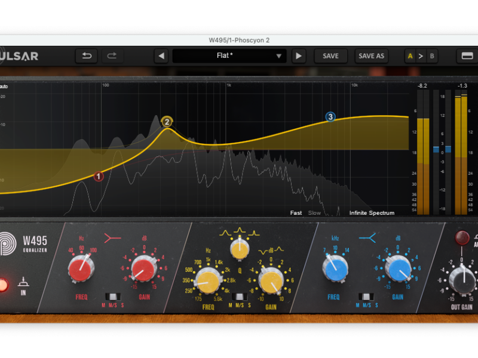Image resolution: width=478 pixels, height=358 pixels.
Task: Click the W495/1-Phoscyon 2 window title
Action: pos(239,40)
